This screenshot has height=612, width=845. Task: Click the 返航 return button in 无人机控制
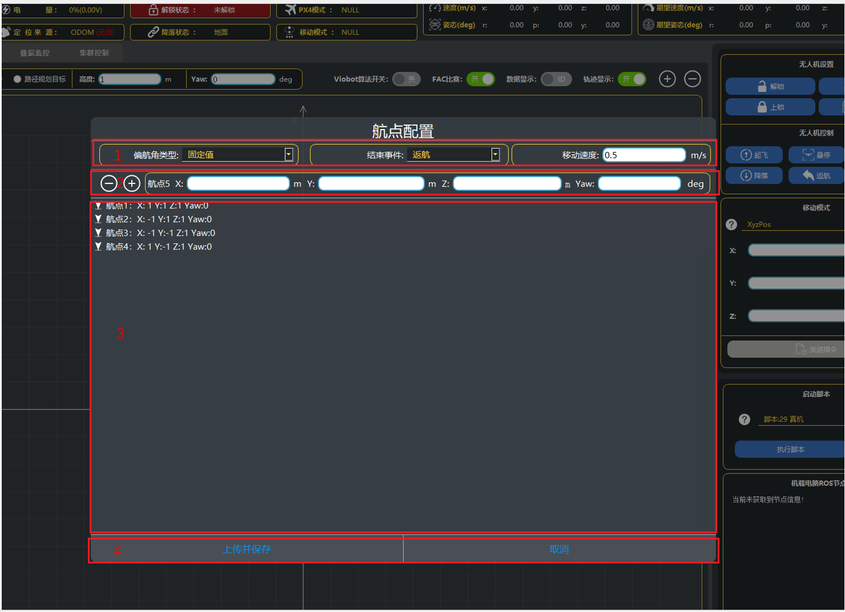coord(816,176)
